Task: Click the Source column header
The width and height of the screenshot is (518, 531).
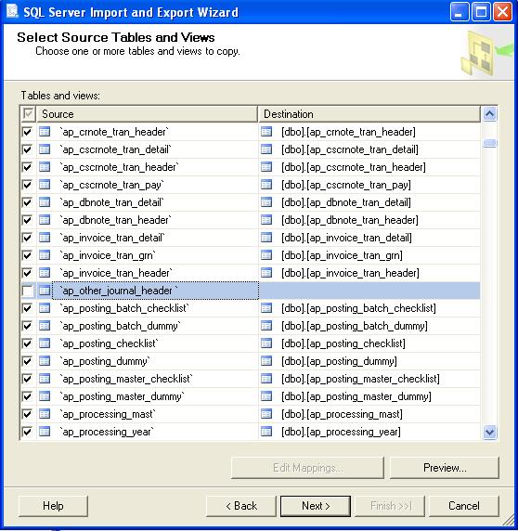Action: (x=147, y=114)
